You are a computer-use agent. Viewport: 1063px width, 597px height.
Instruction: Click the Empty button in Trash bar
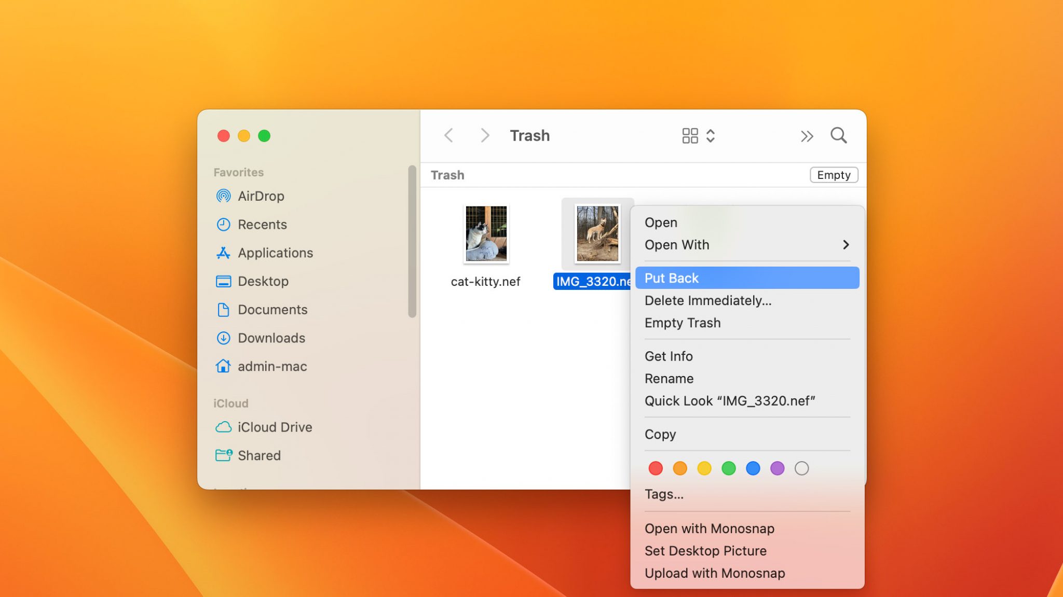tap(833, 175)
